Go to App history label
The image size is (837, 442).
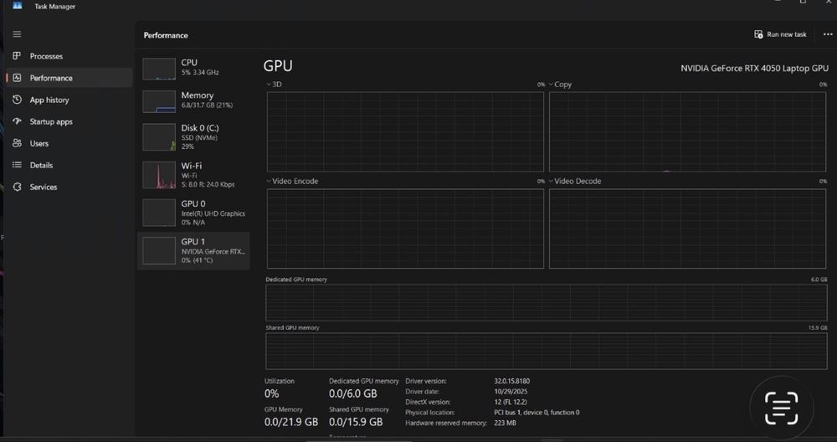pyautogui.click(x=49, y=100)
